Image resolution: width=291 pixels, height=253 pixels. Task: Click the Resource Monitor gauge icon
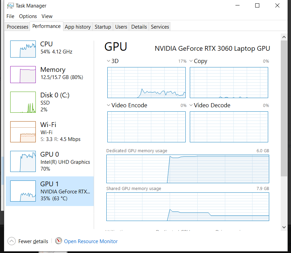click(59, 241)
